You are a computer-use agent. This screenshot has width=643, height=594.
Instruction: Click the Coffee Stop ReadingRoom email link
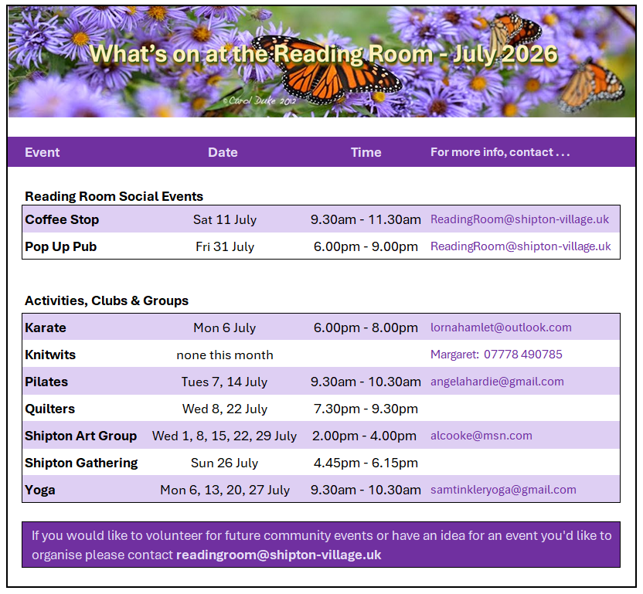[x=519, y=219]
